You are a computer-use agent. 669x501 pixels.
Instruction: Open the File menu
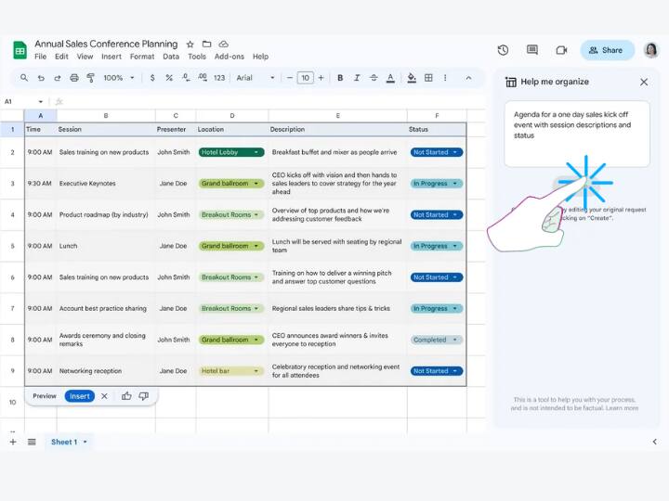41,57
